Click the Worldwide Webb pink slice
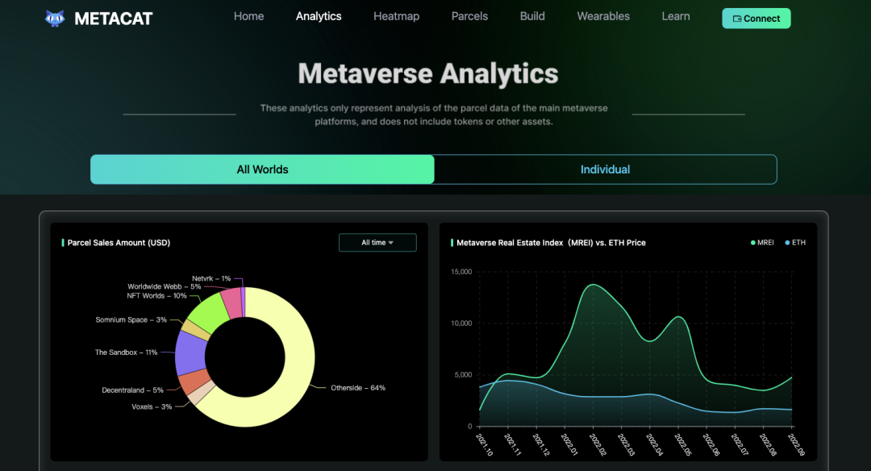 [x=232, y=302]
